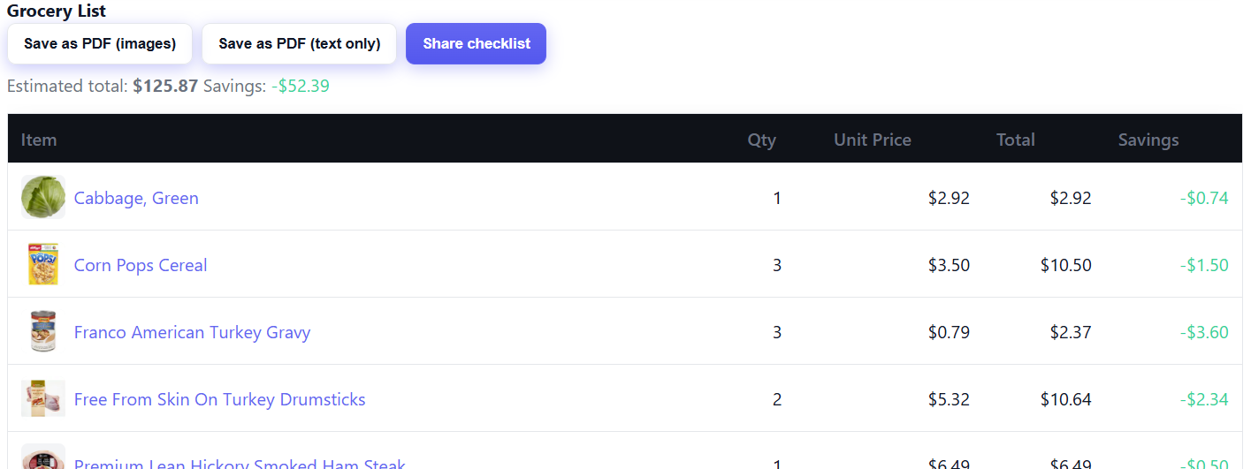
Task: Save as PDF text only
Action: pyautogui.click(x=299, y=43)
